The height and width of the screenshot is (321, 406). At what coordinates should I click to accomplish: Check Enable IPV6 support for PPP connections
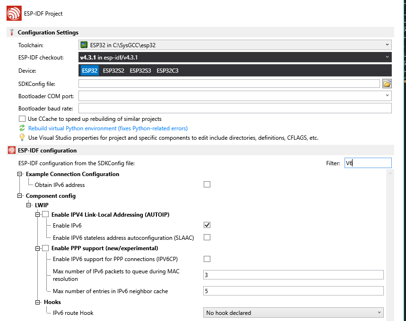point(207,259)
